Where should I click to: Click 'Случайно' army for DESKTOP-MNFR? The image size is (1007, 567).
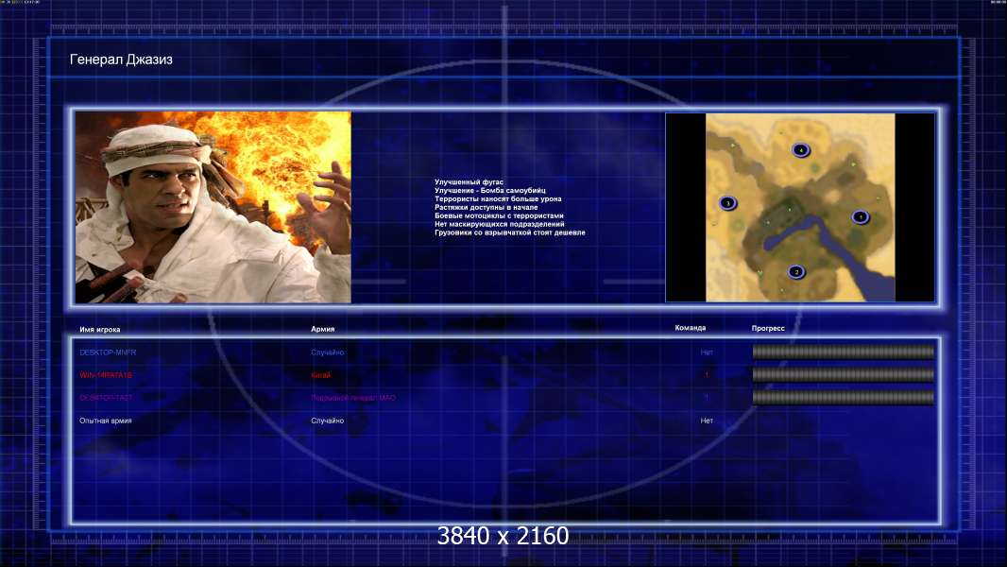tap(328, 352)
